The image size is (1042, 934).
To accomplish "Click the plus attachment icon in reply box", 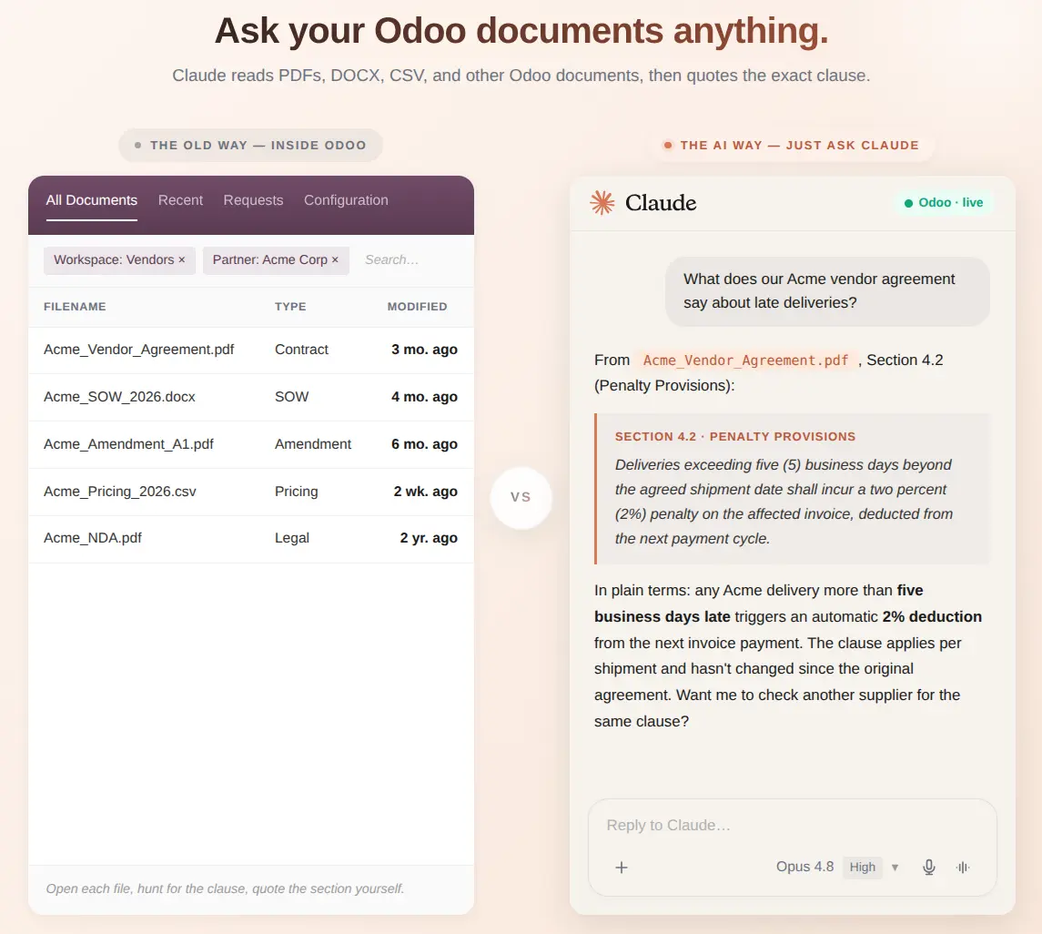I will point(622,867).
